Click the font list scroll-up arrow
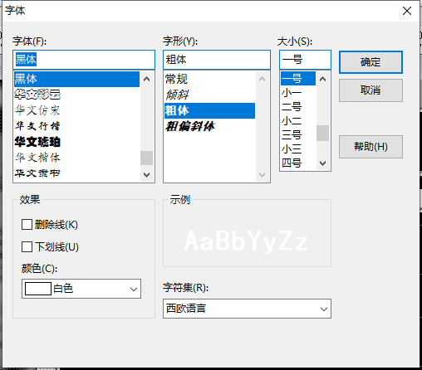Screen dimensions: 422x370 pyautogui.click(x=147, y=79)
